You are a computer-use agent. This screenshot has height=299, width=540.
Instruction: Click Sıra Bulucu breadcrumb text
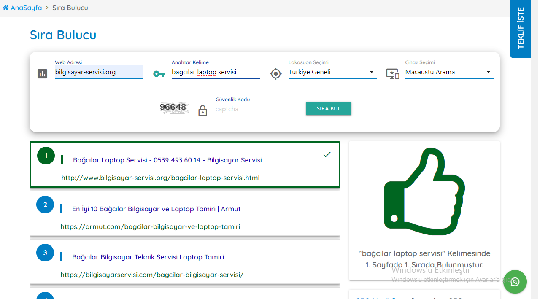click(x=70, y=8)
